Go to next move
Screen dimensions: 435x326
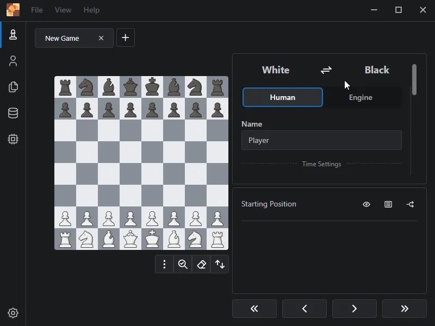354,309
